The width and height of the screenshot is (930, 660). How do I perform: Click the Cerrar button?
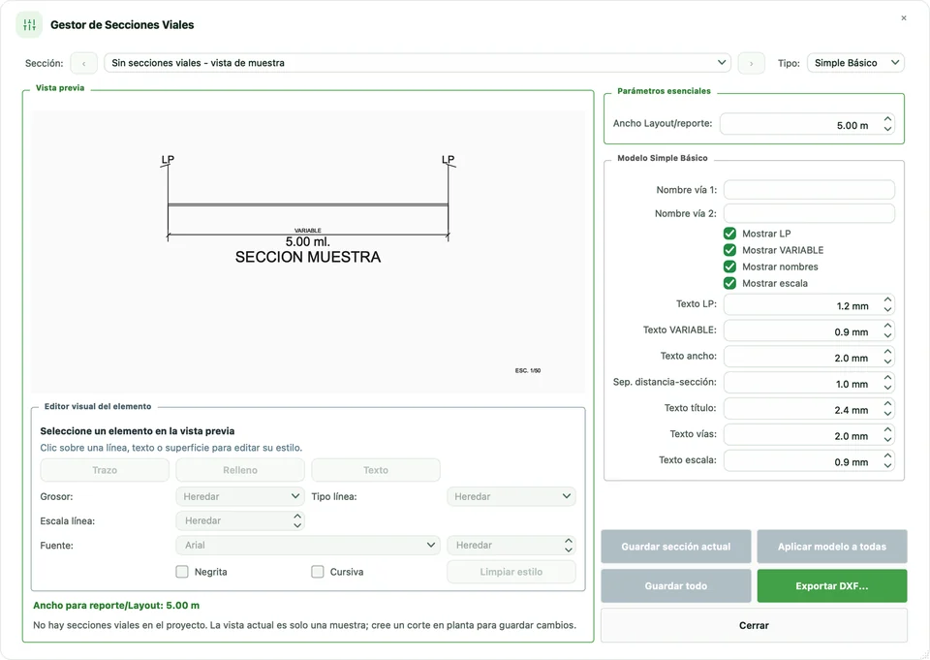pyautogui.click(x=754, y=625)
